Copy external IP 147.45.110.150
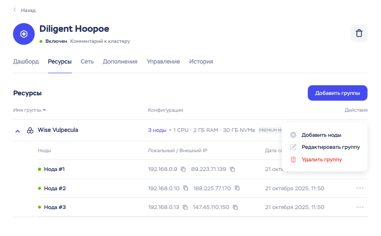 pos(235,207)
